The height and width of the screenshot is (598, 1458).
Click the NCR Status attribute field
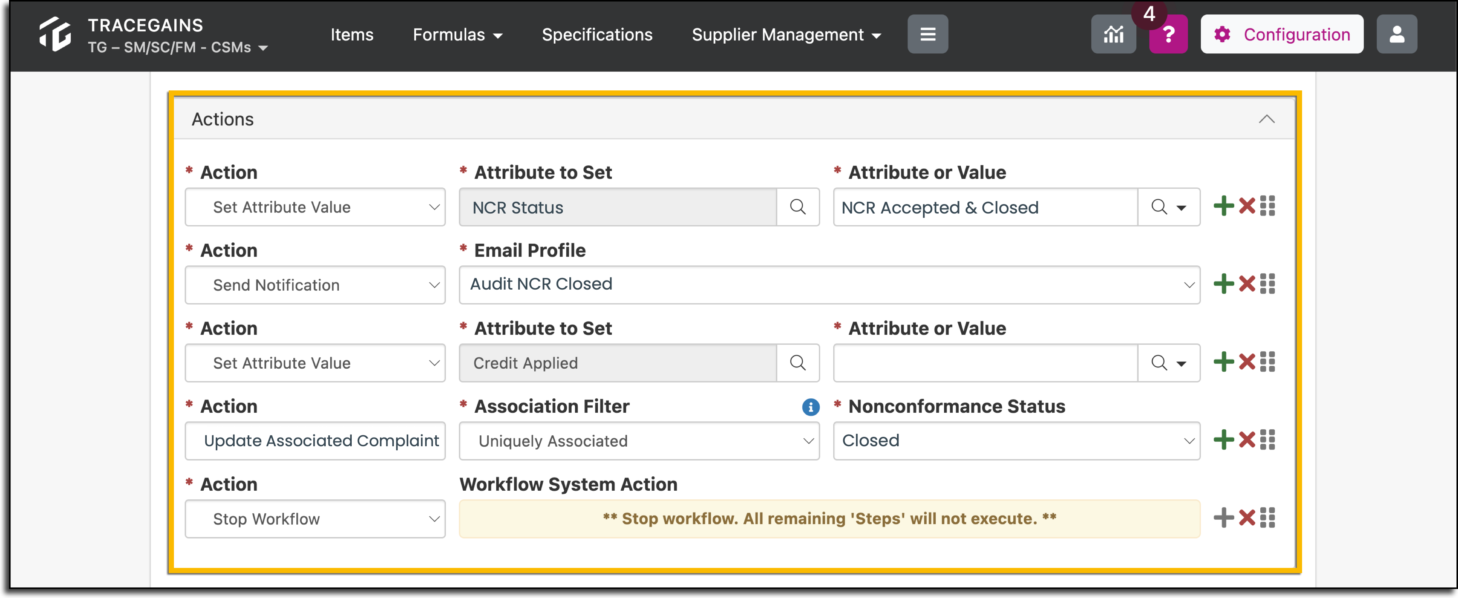pyautogui.click(x=618, y=207)
